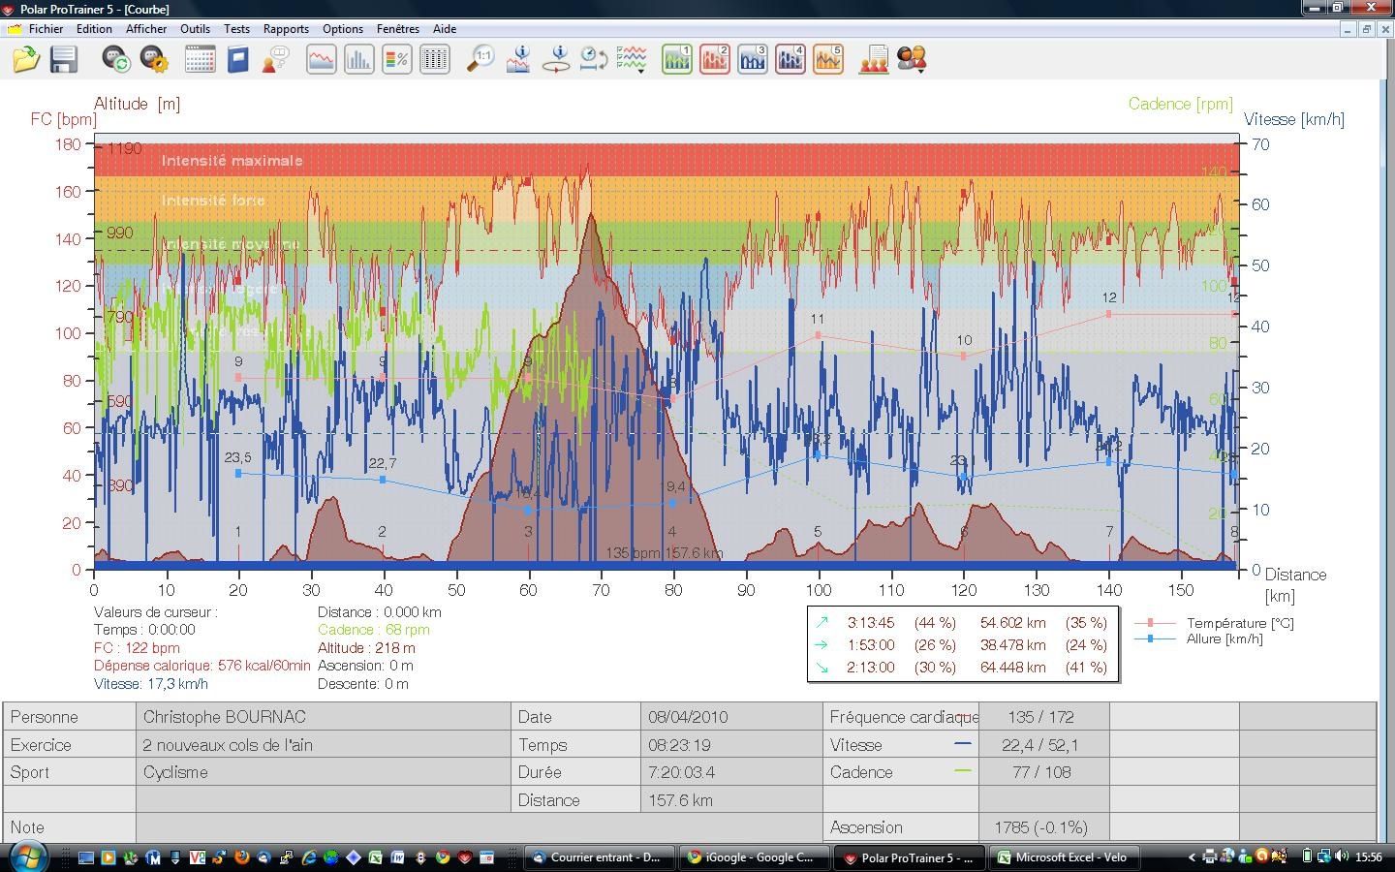Show the bar histogram view icon

tap(358, 60)
